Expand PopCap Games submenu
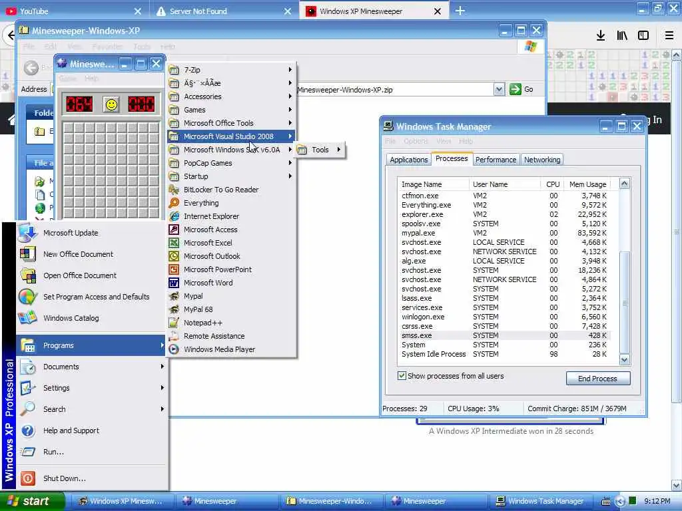This screenshot has height=511, width=682. (232, 163)
